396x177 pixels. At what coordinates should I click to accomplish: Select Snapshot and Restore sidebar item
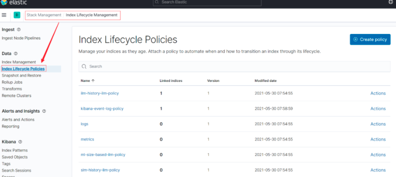coord(21,75)
